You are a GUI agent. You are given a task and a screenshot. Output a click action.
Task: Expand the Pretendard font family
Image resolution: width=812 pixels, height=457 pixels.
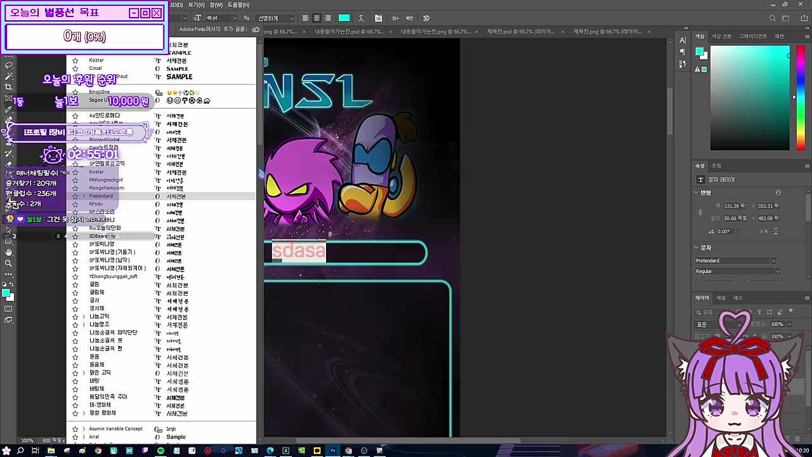[x=84, y=196]
